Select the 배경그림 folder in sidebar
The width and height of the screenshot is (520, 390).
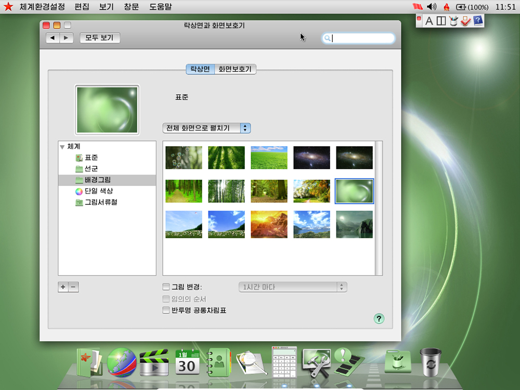pos(107,180)
